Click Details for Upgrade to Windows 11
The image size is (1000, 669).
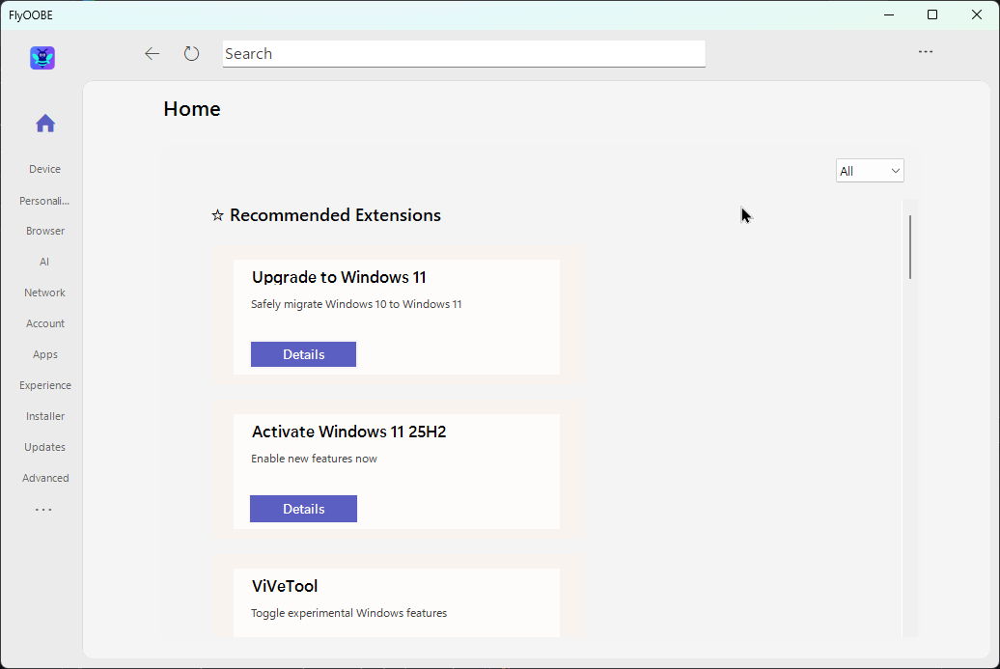click(303, 354)
